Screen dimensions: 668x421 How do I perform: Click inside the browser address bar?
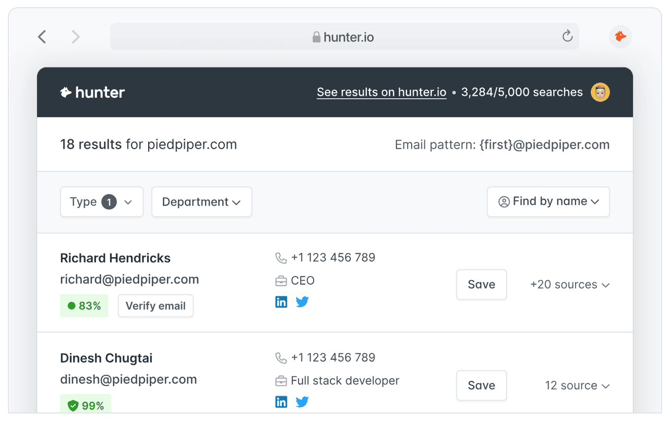343,37
